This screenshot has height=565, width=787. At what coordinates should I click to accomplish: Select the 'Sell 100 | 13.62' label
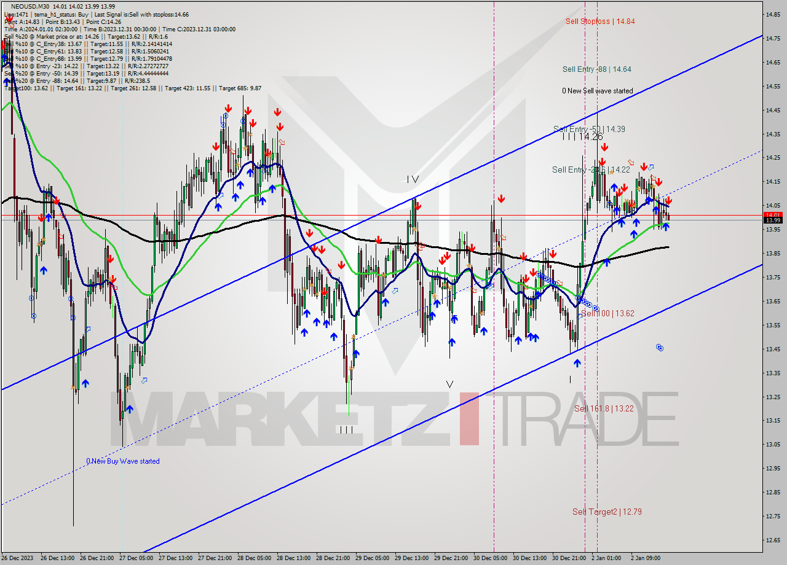point(607,313)
